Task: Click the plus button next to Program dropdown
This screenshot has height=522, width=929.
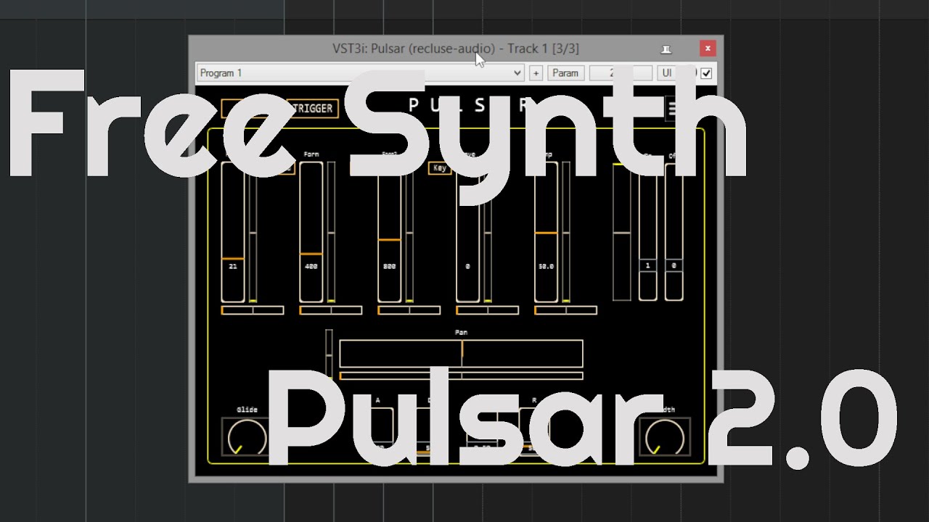Action: [536, 73]
